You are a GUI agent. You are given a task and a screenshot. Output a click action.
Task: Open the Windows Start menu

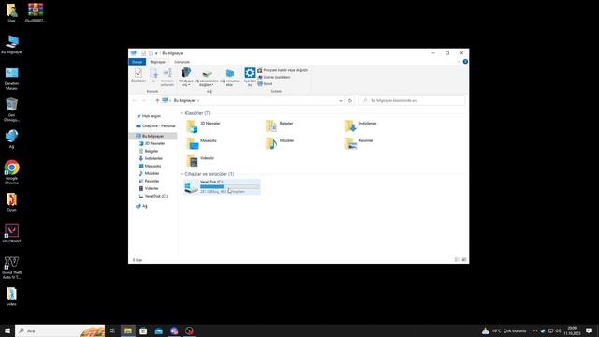[7, 330]
